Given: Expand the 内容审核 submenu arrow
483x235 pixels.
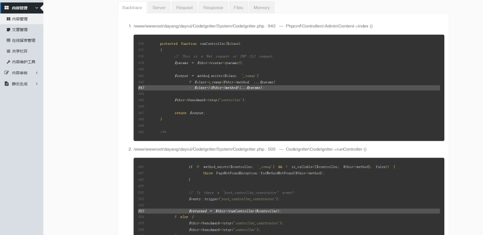Looking at the screenshot, I should coord(37,73).
